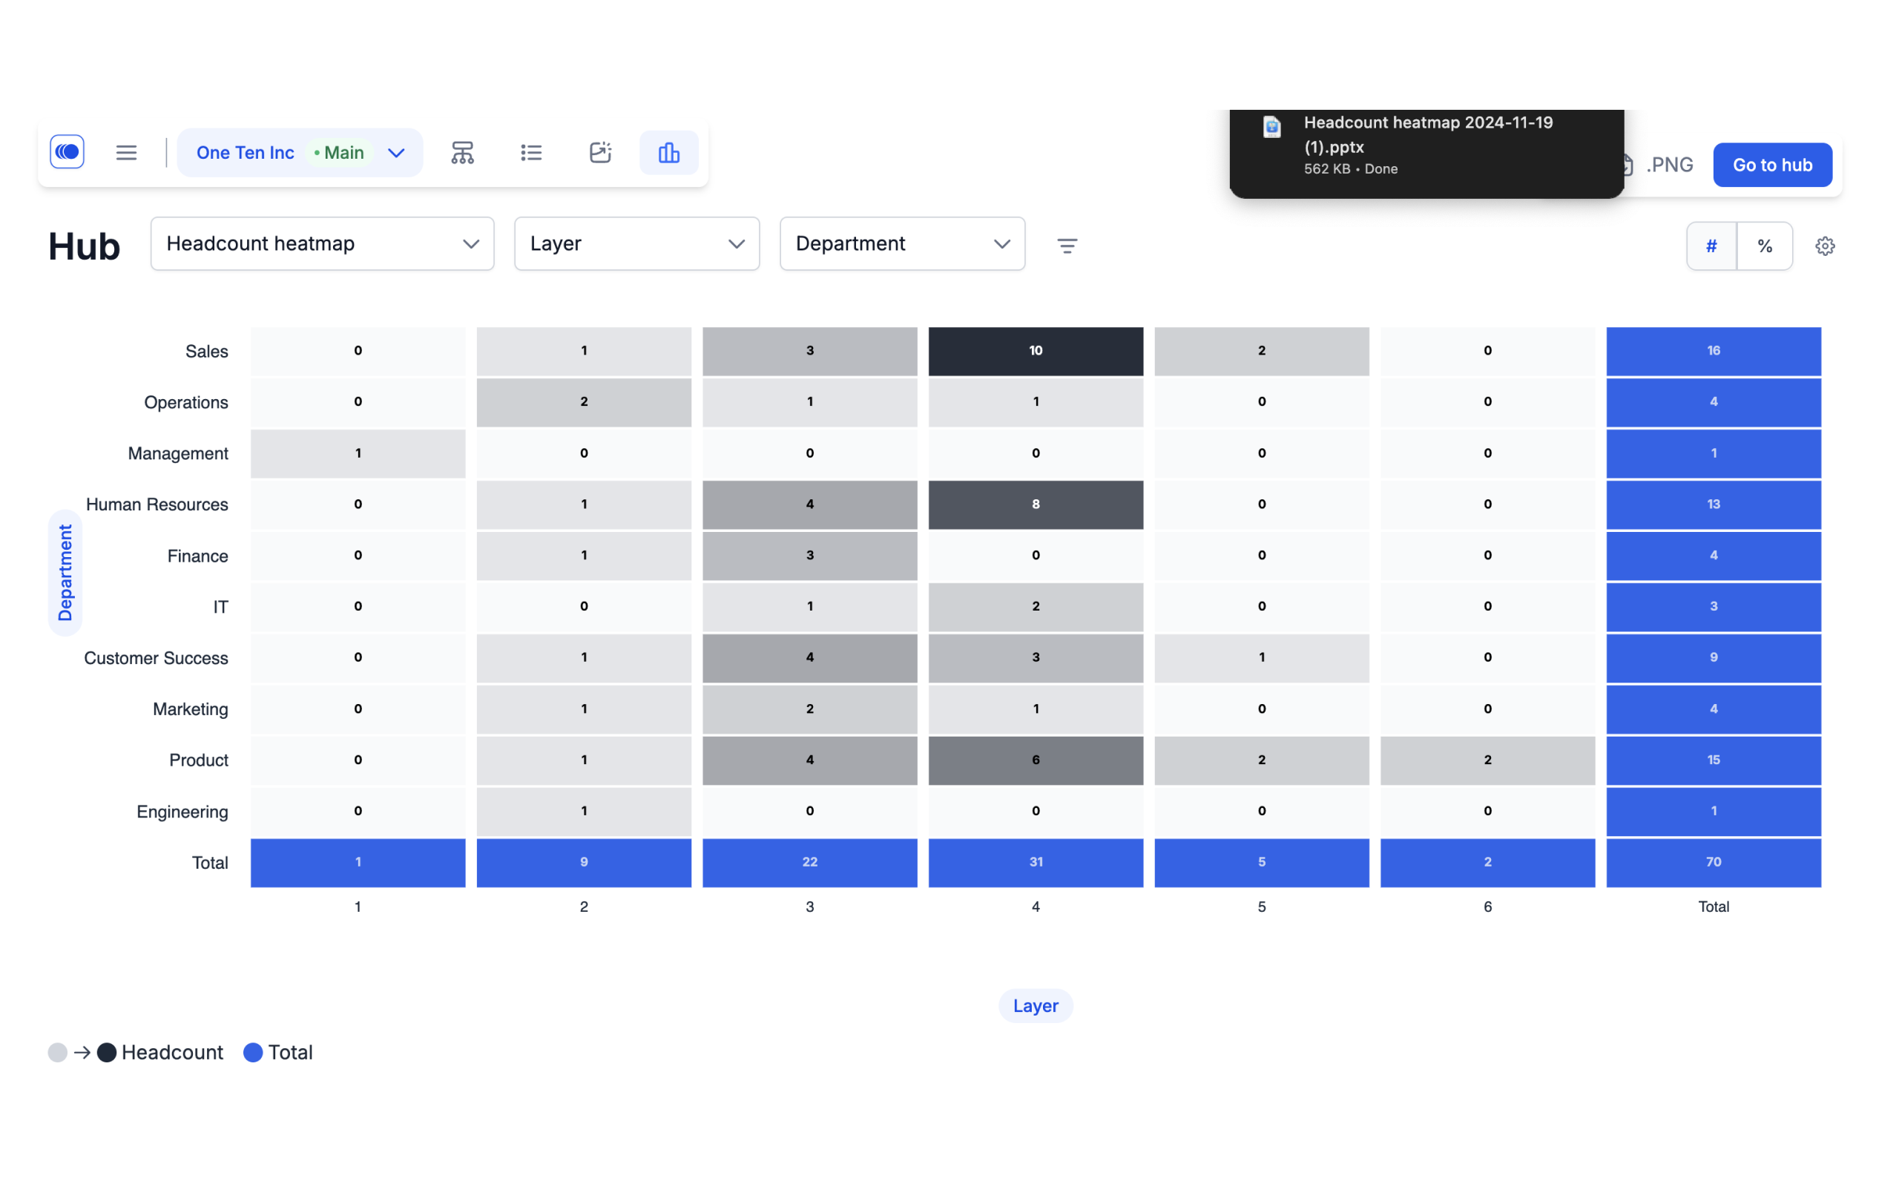This screenshot has width=1899, height=1187.
Task: Click the completed download notification
Action: click(1429, 144)
